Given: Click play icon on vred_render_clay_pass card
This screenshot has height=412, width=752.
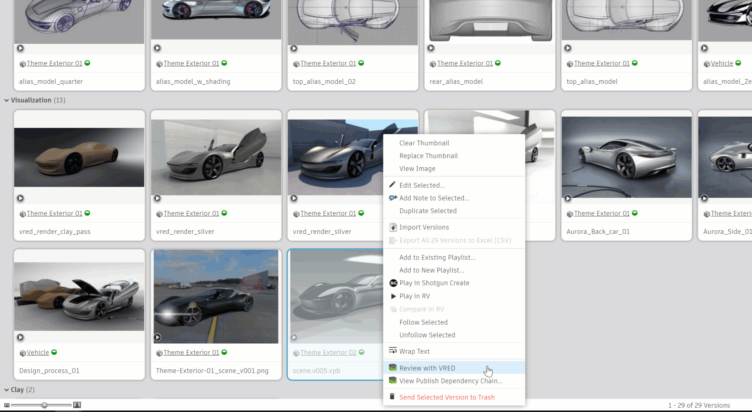Looking at the screenshot, I should click(20, 199).
